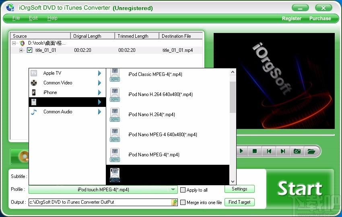Click the profile list scroll down arrow
This screenshot has width=342, height=217.
pyautogui.click(x=233, y=182)
